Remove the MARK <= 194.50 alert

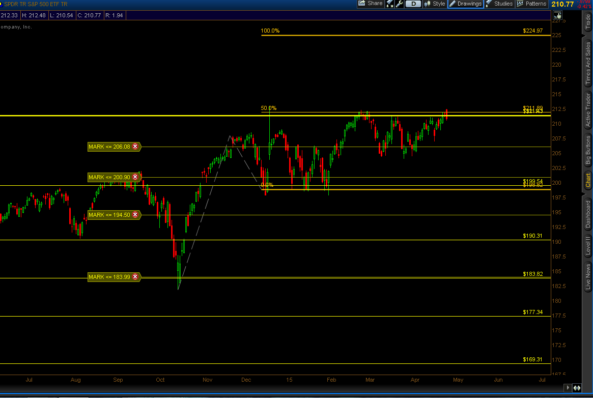click(135, 215)
